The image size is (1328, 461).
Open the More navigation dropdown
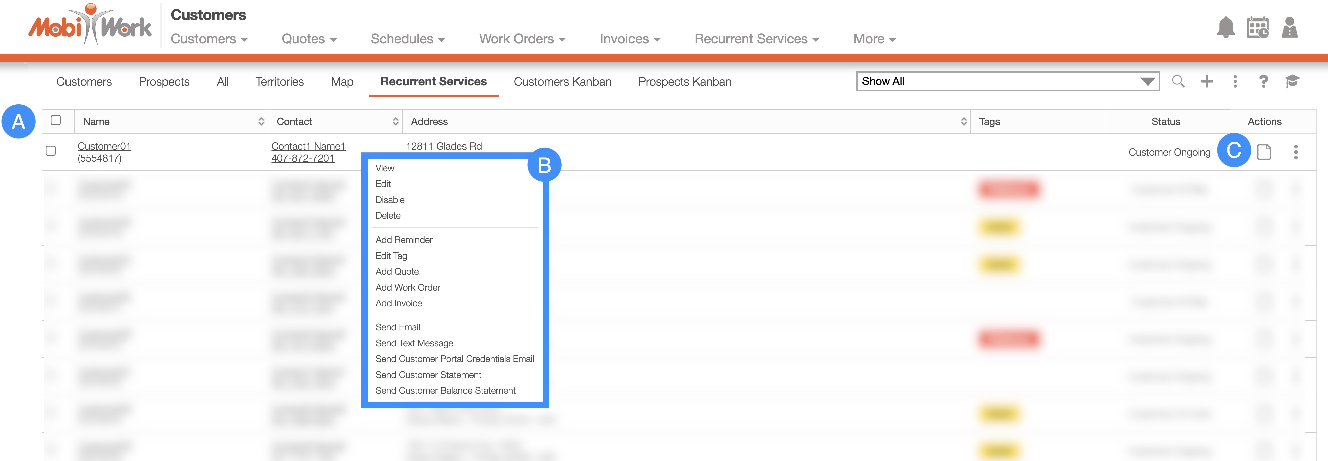click(x=874, y=39)
